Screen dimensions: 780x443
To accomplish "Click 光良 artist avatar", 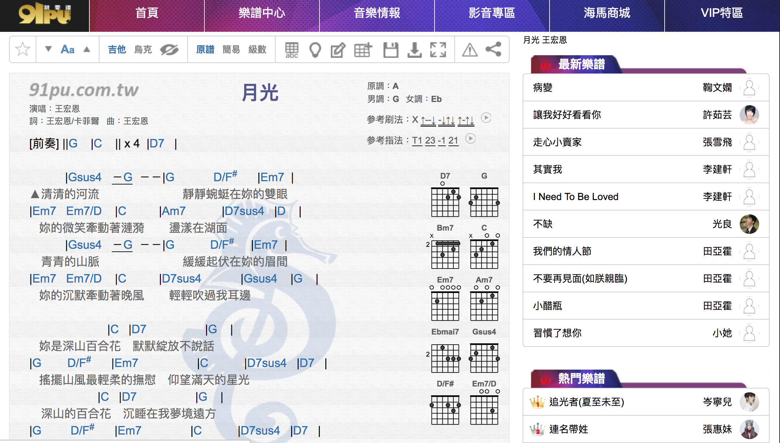I will click(749, 224).
